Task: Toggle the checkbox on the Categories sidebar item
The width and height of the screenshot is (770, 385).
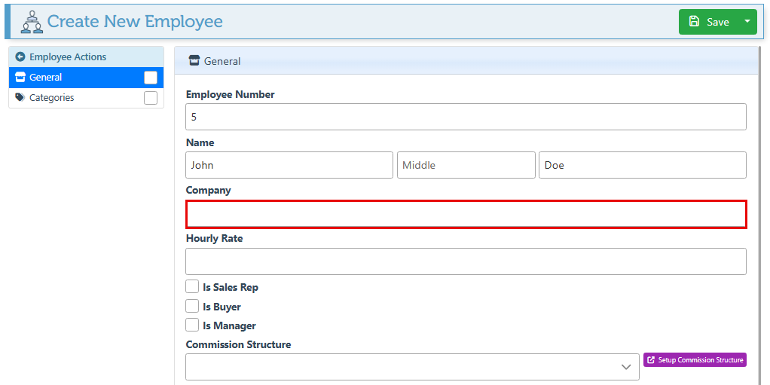Action: [151, 98]
